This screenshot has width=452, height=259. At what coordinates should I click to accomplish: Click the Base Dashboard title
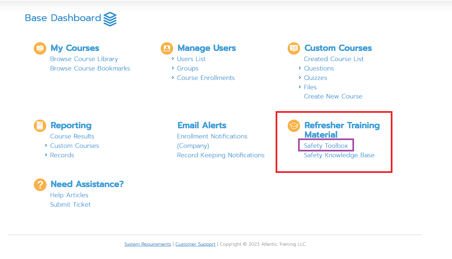[x=63, y=18]
